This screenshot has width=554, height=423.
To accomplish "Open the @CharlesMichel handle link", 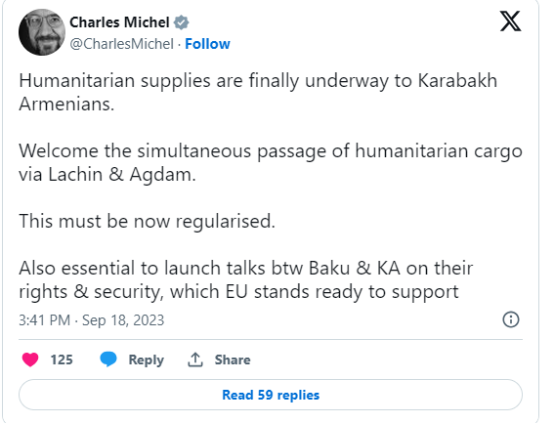I will point(121,44).
